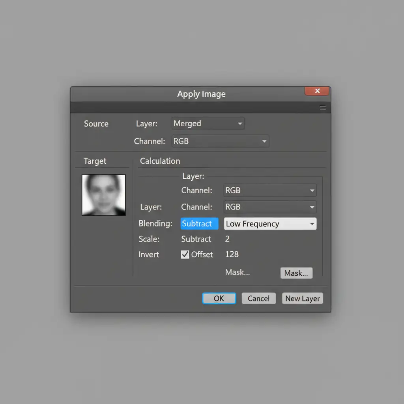This screenshot has height=404, width=404.
Task: Expand the Low Frequency dropdown
Action: [x=270, y=224]
